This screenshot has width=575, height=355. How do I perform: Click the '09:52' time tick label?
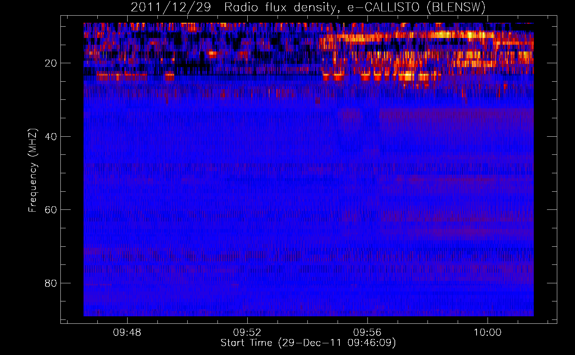coord(247,333)
